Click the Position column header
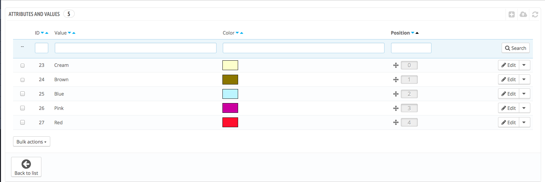The height and width of the screenshot is (182, 545). (x=400, y=33)
